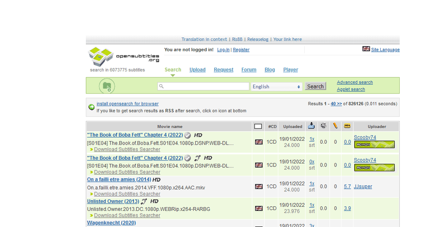Go to the Forum tab

(249, 70)
